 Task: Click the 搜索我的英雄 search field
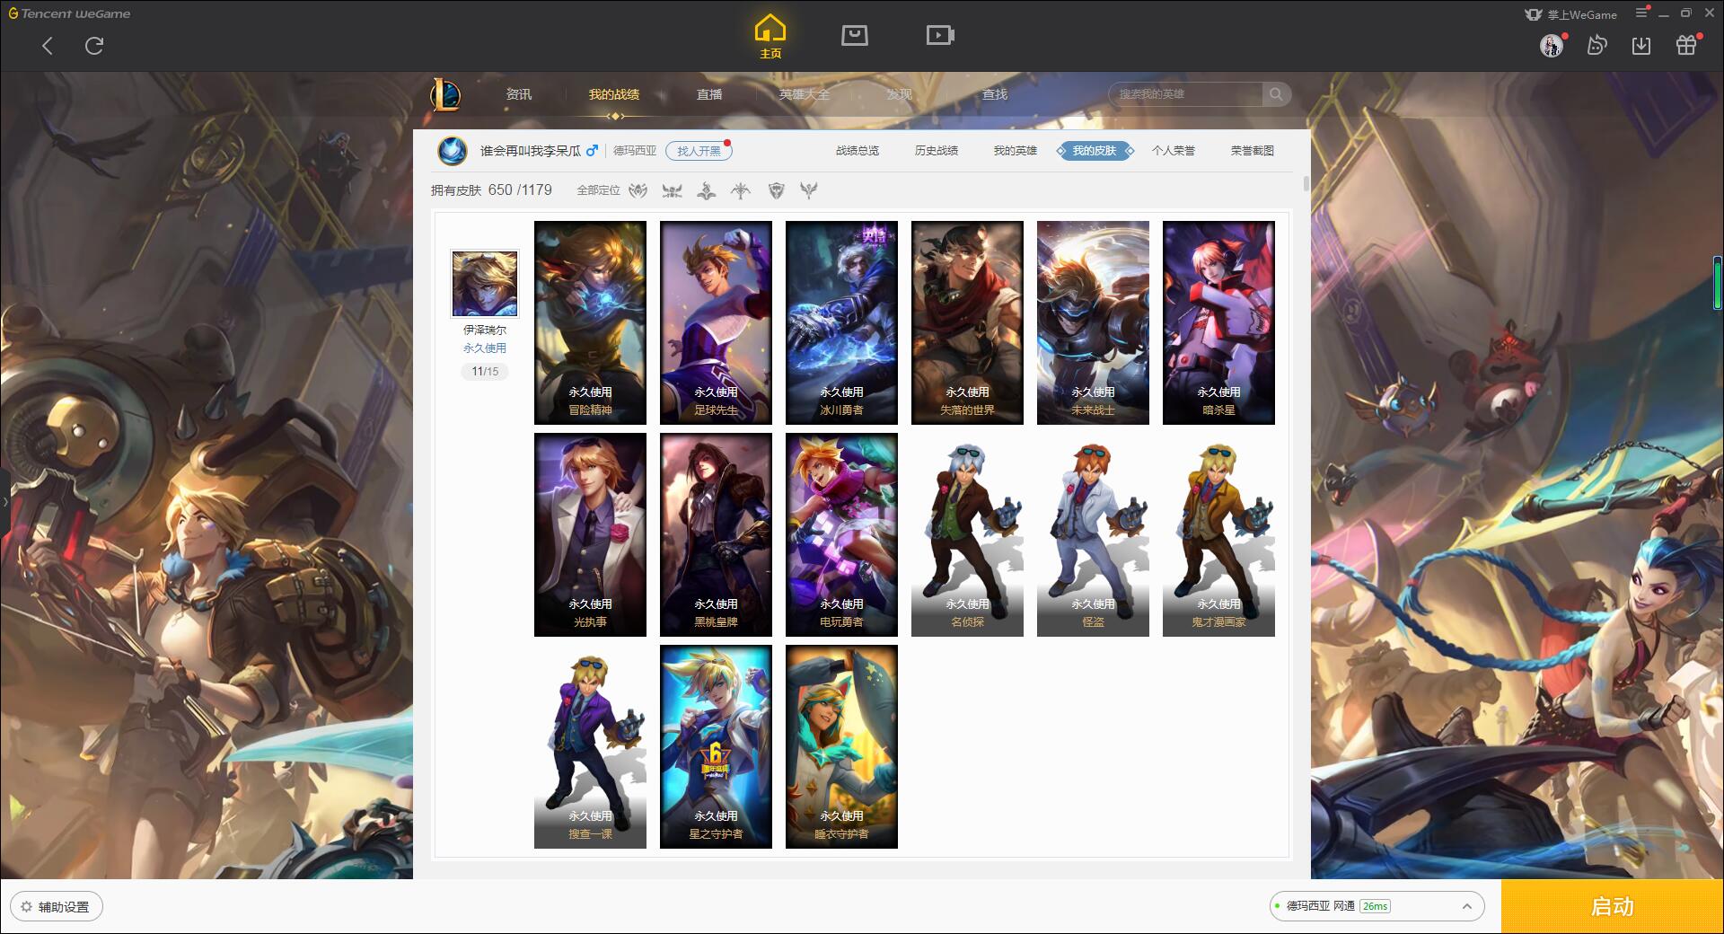[x=1185, y=94]
